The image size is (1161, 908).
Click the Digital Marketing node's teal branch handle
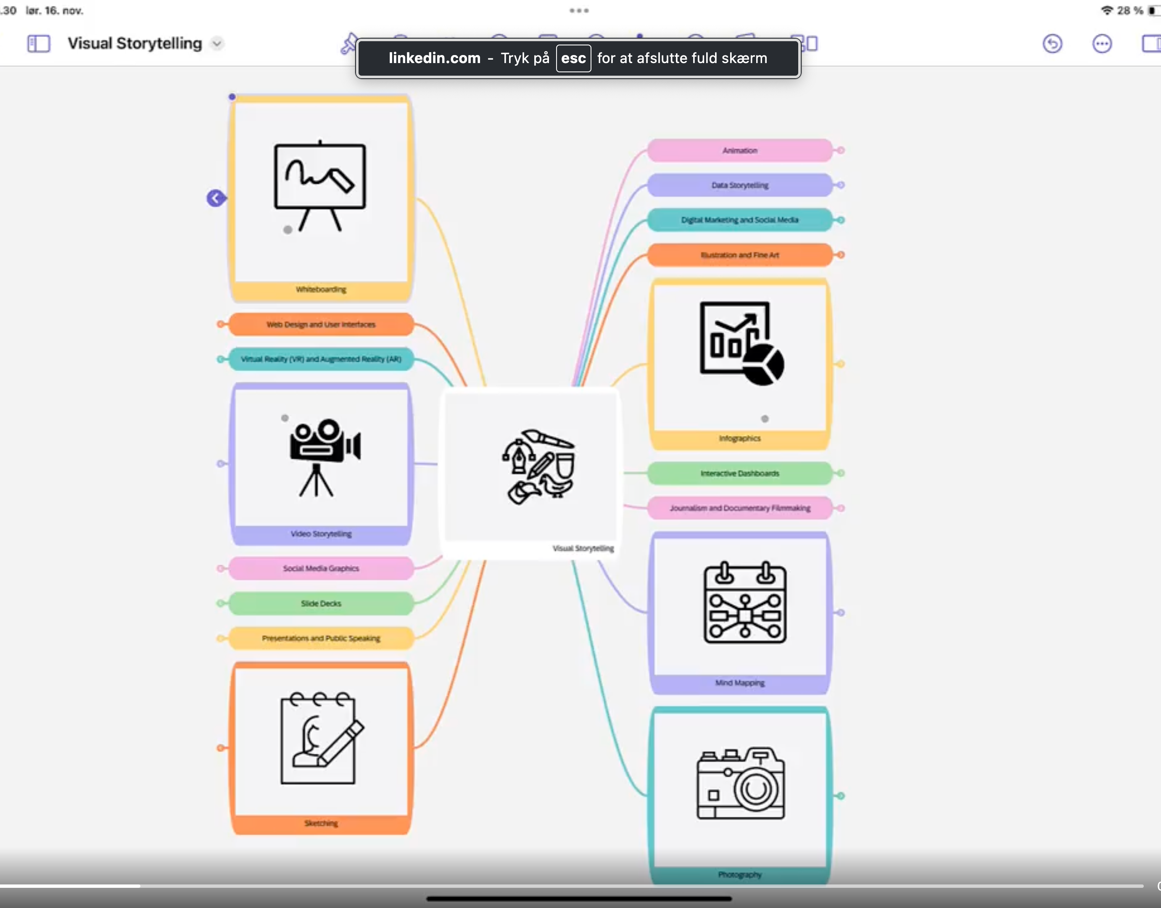pyautogui.click(x=841, y=220)
